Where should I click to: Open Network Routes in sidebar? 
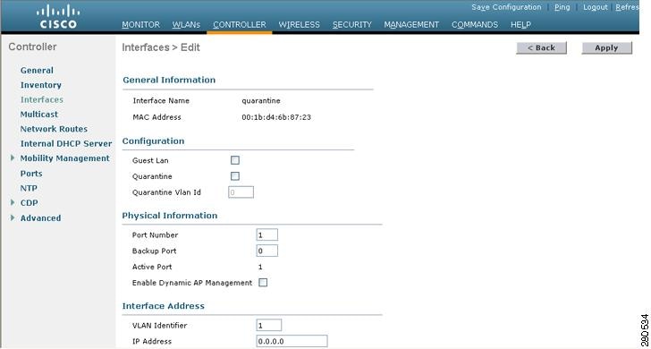point(54,129)
